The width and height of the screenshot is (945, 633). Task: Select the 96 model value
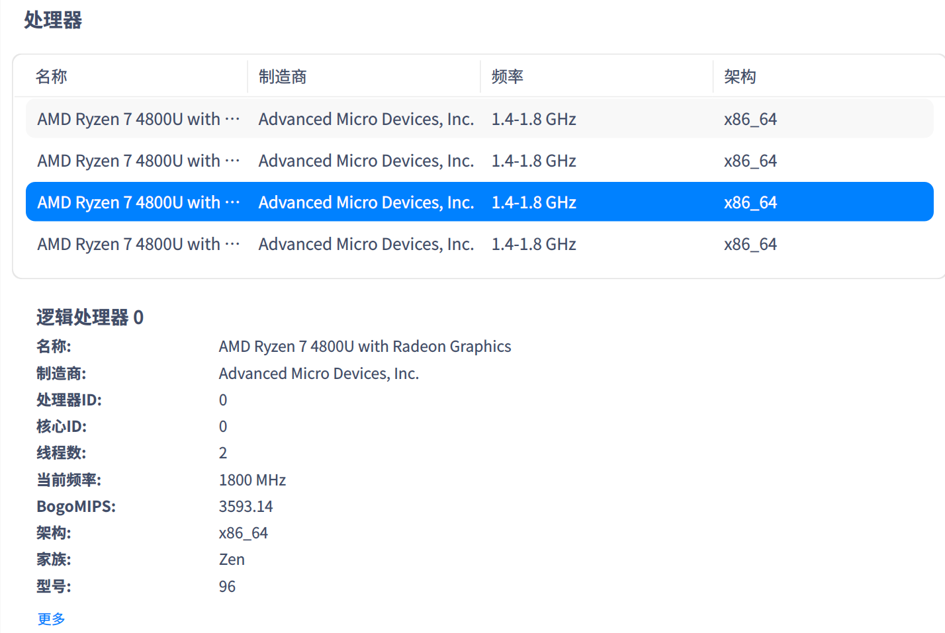tap(227, 587)
